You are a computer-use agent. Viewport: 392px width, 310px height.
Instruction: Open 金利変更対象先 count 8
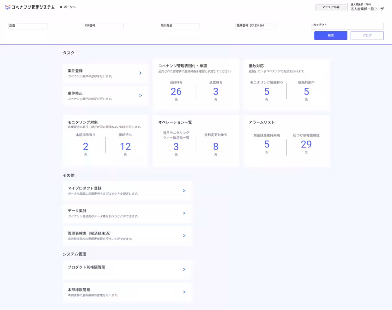(x=216, y=146)
